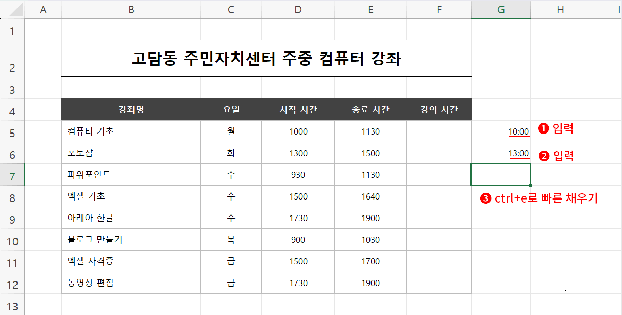Select column D header
622x315 pixels.
(x=298, y=9)
